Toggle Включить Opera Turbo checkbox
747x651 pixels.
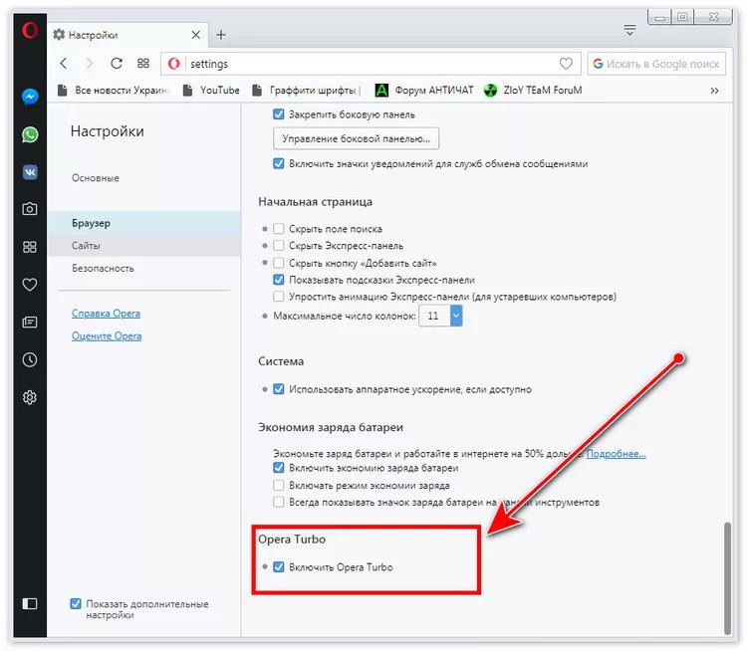279,566
